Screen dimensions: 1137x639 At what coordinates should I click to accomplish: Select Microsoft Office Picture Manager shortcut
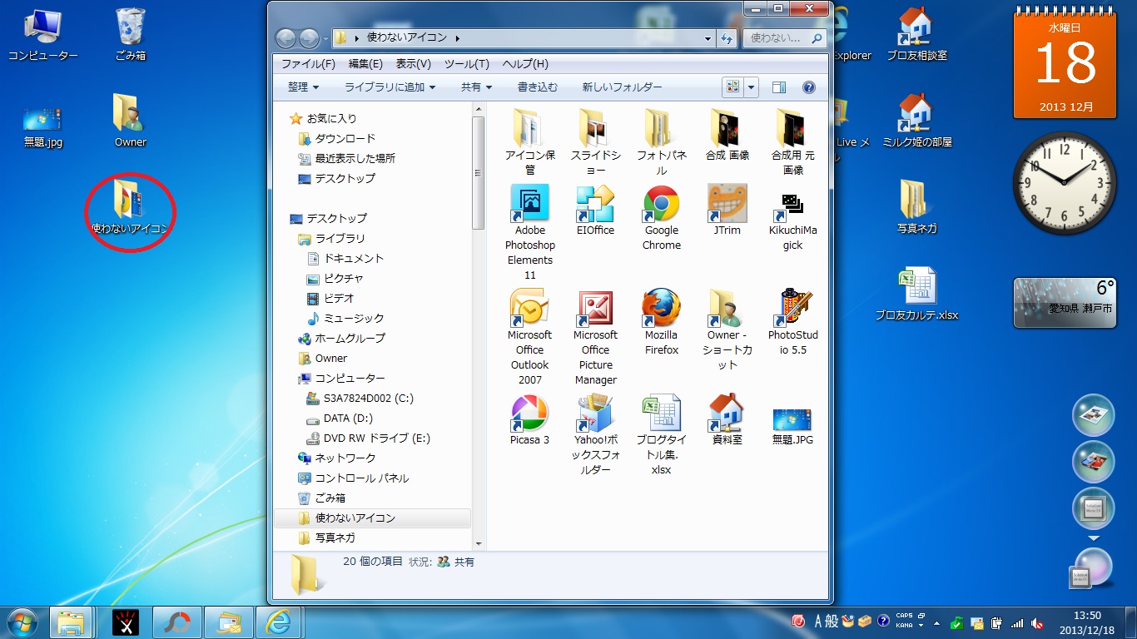(595, 337)
